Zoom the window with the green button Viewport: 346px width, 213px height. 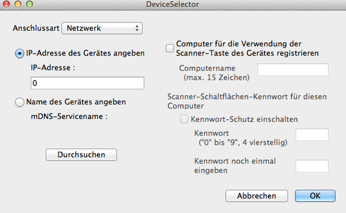point(29,4)
